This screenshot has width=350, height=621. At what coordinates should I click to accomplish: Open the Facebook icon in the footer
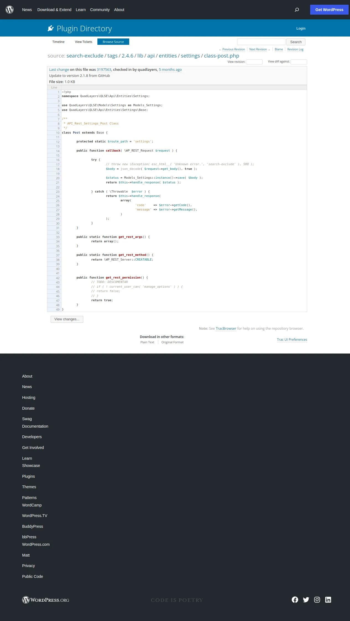click(295, 599)
